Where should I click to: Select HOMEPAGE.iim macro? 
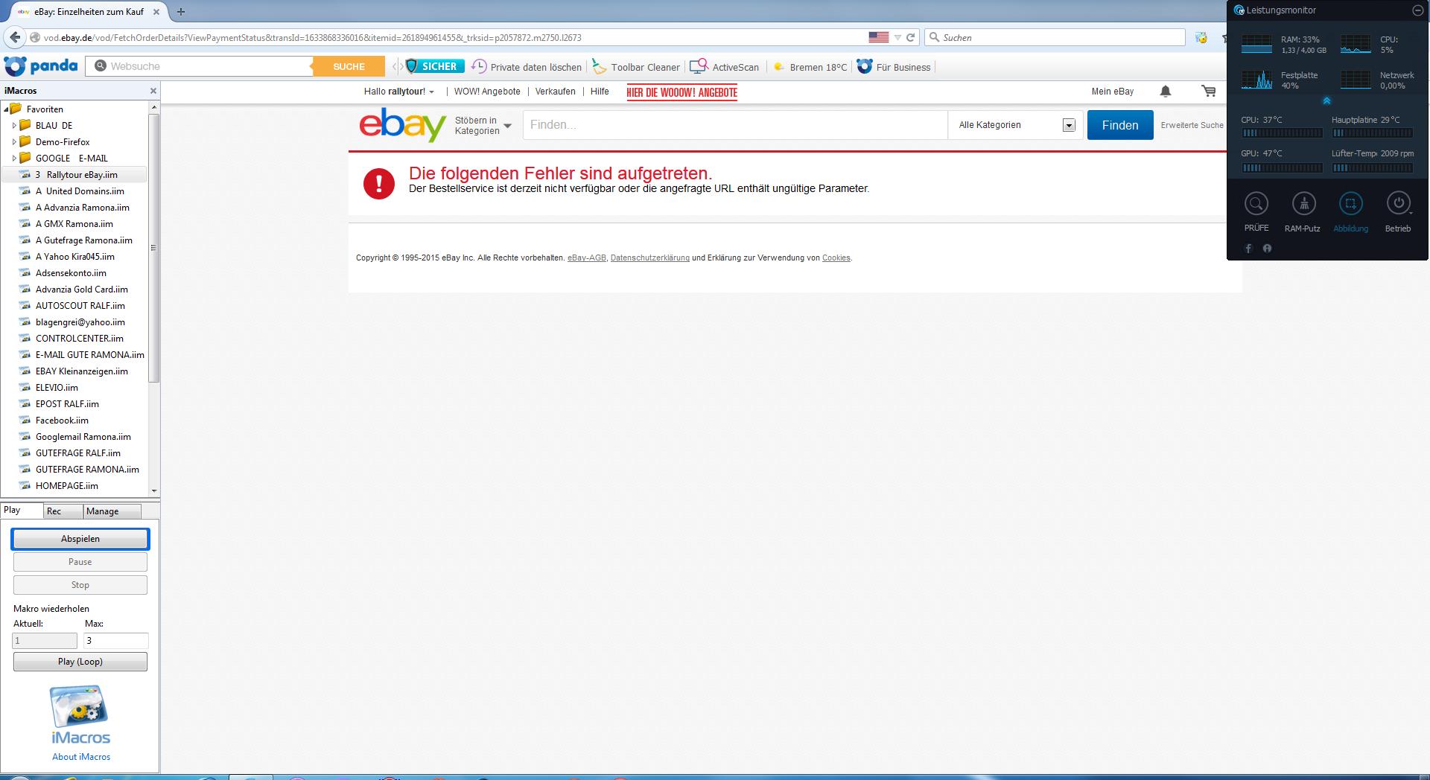(x=67, y=486)
